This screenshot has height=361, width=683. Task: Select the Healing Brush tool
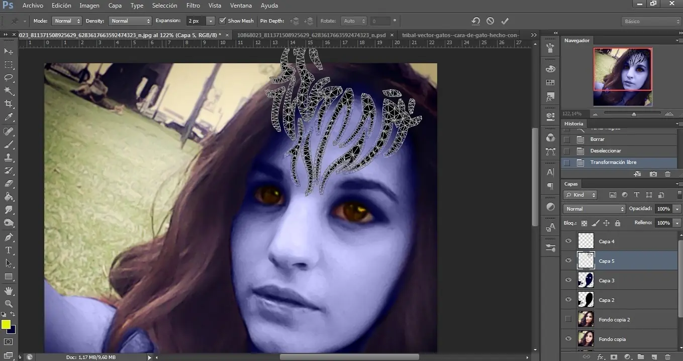(x=9, y=131)
